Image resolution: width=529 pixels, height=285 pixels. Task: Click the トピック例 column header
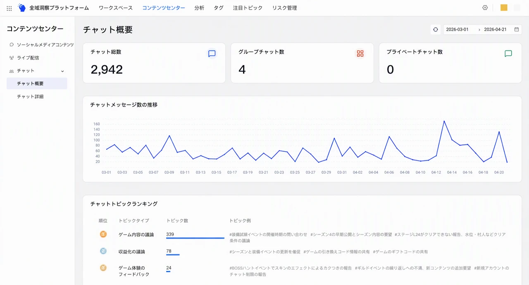click(x=240, y=221)
